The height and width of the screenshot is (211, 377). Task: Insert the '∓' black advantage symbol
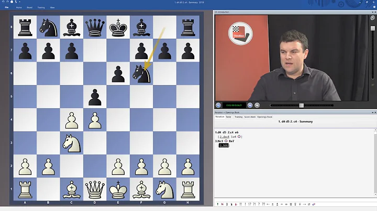pos(300,204)
